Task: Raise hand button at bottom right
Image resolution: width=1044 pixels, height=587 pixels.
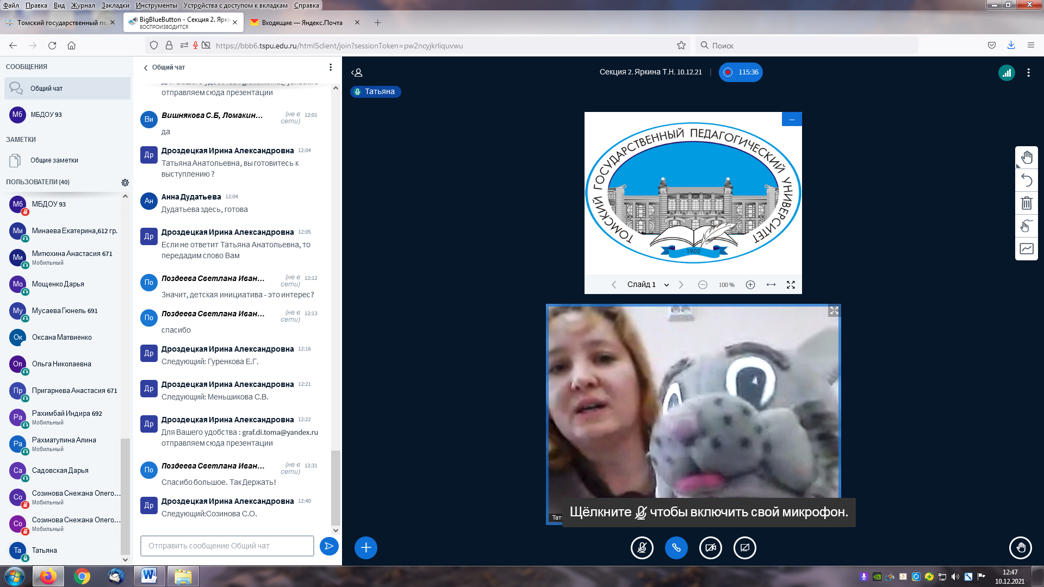Action: 1021,548
